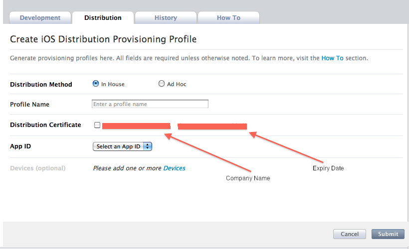
Task: Choose the Ad Hoc distribution method
Action: pos(162,84)
